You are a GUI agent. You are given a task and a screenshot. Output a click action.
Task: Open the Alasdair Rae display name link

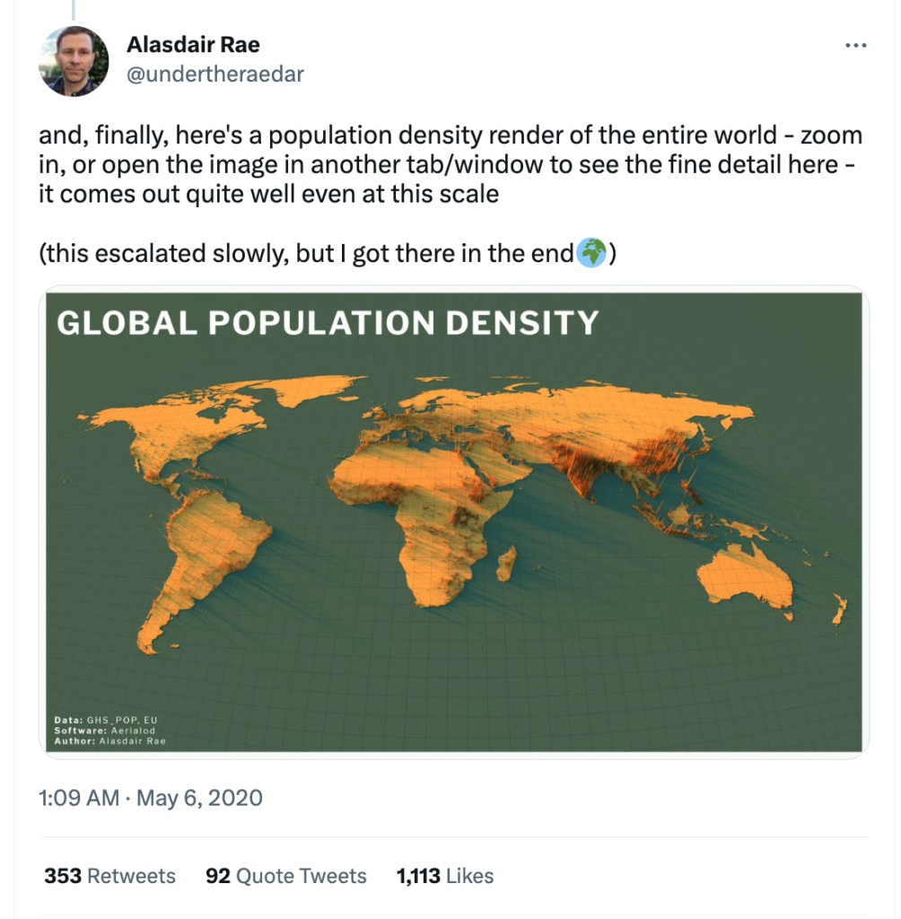[193, 45]
